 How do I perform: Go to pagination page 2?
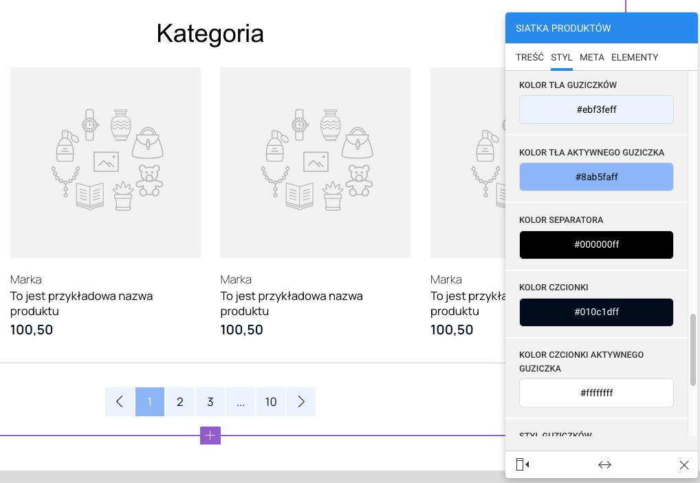coord(180,402)
